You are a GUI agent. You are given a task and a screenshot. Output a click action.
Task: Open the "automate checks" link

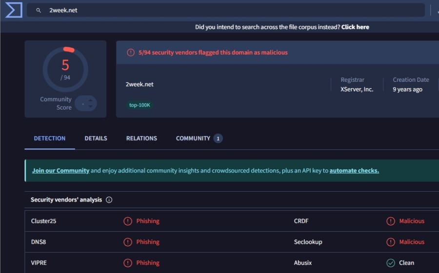click(354, 171)
